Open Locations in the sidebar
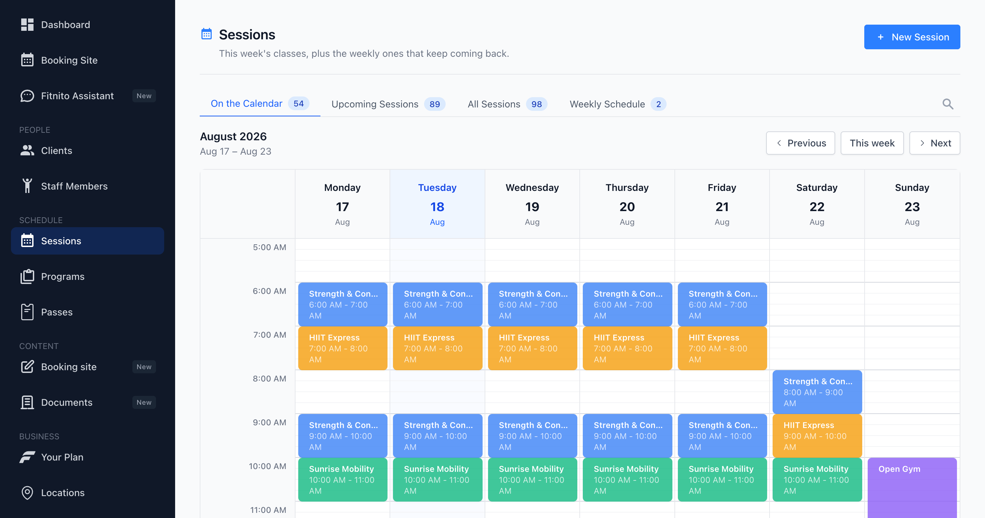 [88, 492]
